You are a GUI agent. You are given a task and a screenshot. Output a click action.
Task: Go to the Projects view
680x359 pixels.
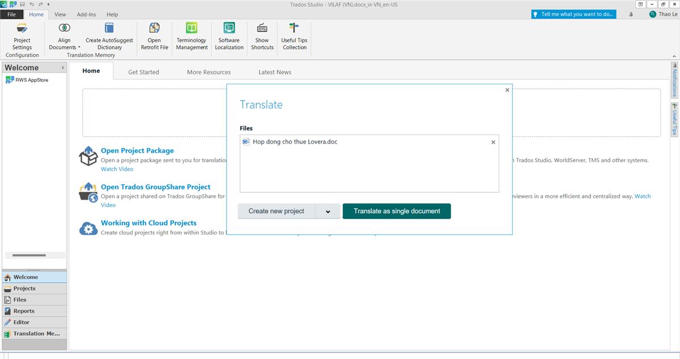tap(35, 288)
